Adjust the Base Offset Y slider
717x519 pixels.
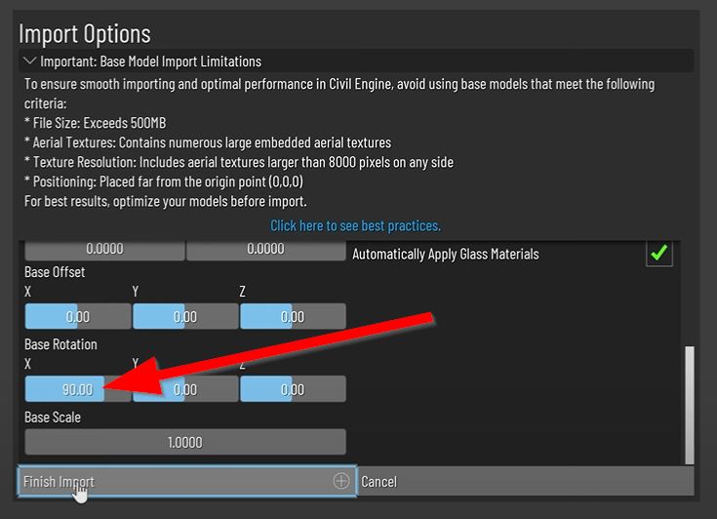185,316
